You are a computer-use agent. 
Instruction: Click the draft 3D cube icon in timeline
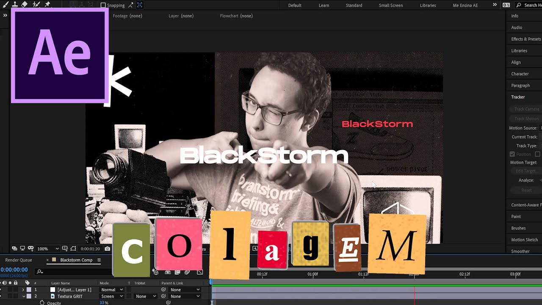pos(156,272)
